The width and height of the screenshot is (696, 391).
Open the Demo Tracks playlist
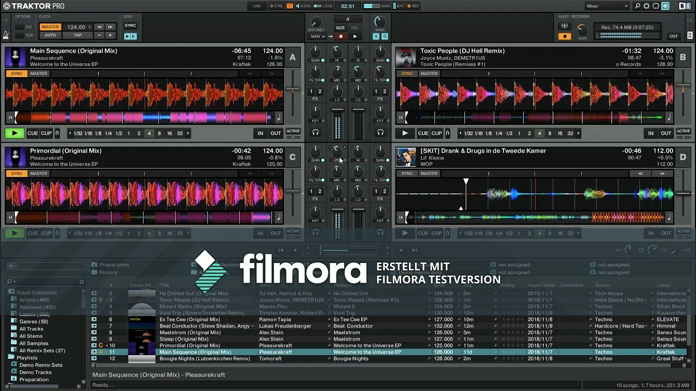[x=35, y=372]
